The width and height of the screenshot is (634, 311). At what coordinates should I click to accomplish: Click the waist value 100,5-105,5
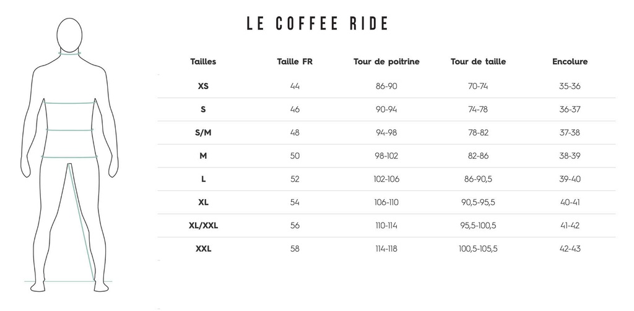click(478, 249)
